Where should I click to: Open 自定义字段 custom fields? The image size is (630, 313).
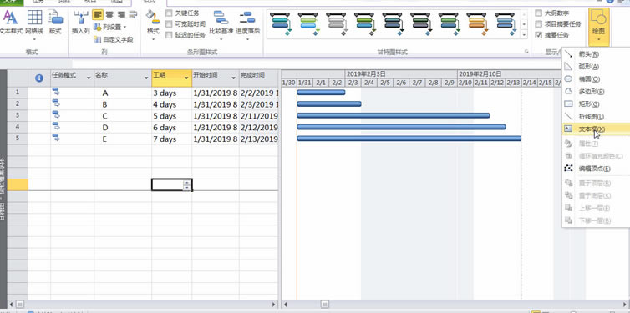(114, 39)
